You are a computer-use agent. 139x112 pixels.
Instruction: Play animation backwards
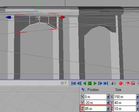coord(85,83)
